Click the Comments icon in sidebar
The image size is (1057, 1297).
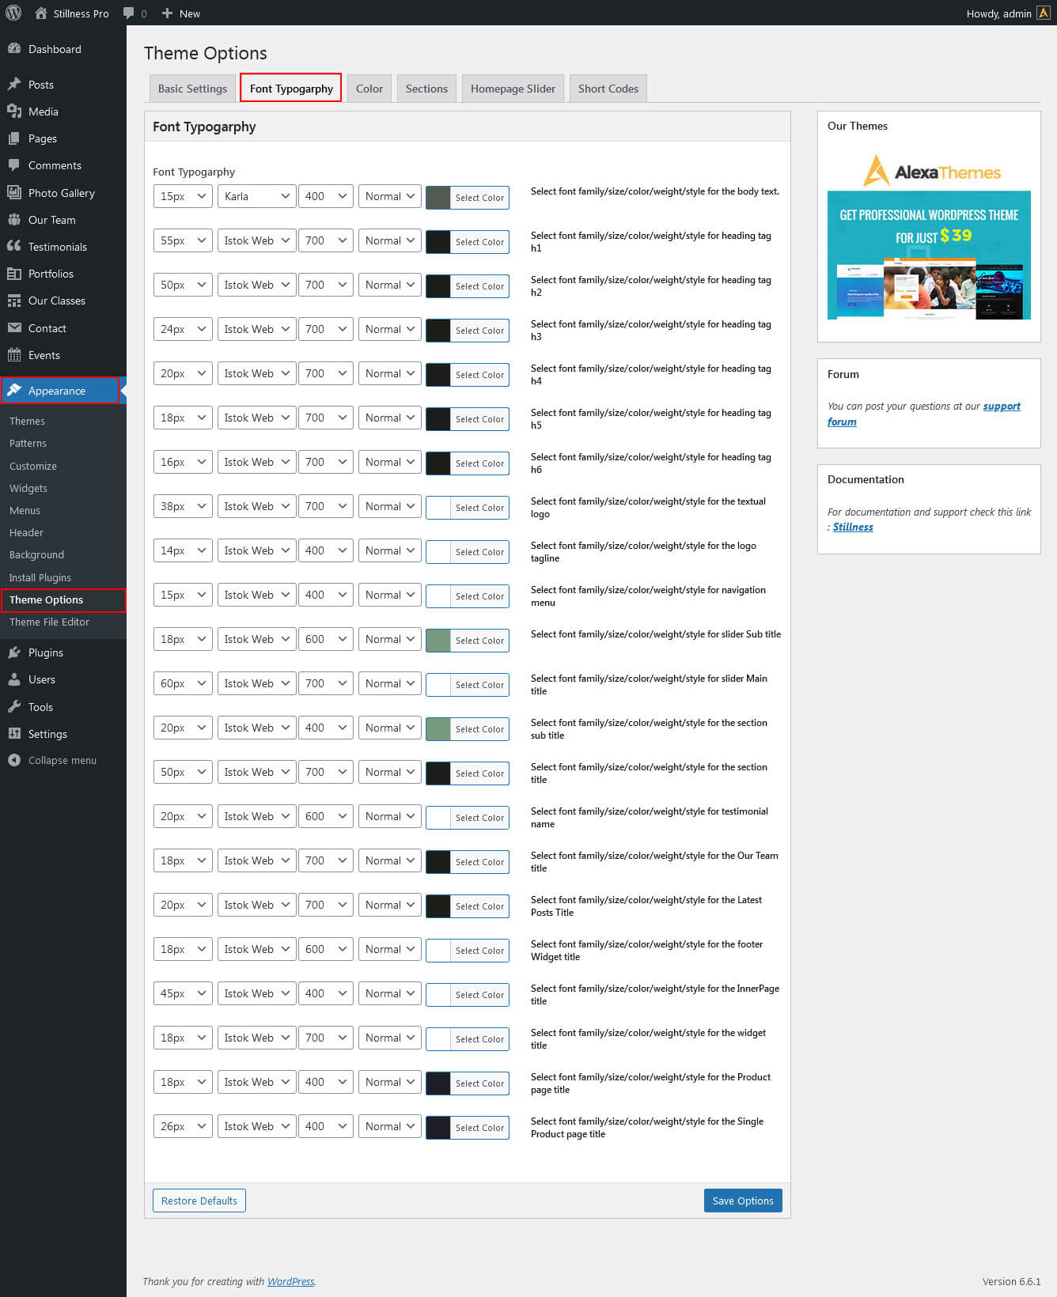pos(14,164)
